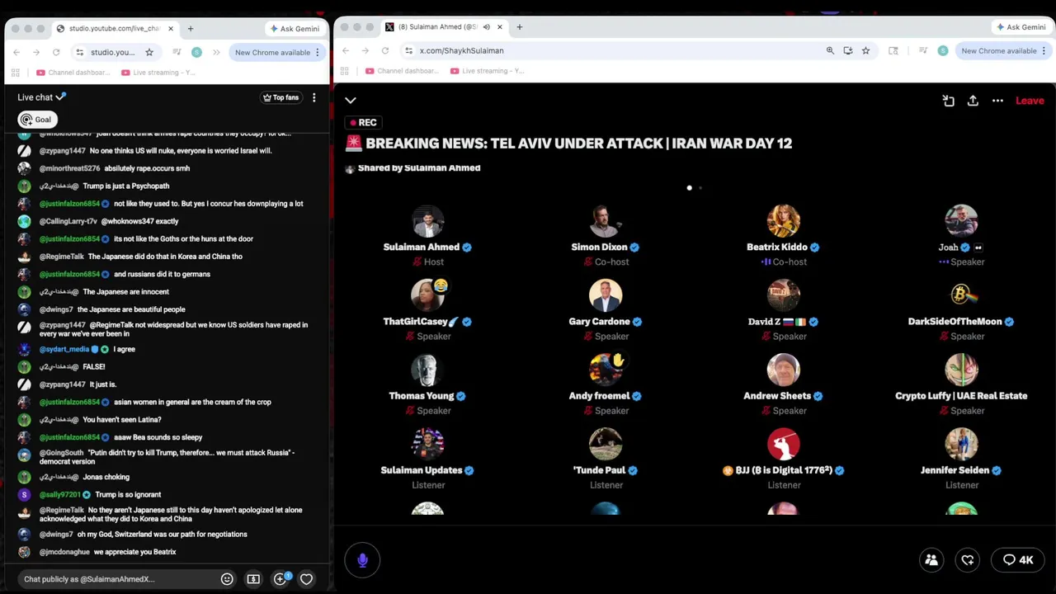Open apps grid in X bookmarks bar
Image resolution: width=1056 pixels, height=594 pixels.
pyautogui.click(x=345, y=71)
